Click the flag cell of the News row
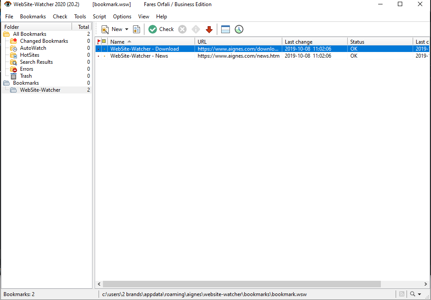 point(99,56)
